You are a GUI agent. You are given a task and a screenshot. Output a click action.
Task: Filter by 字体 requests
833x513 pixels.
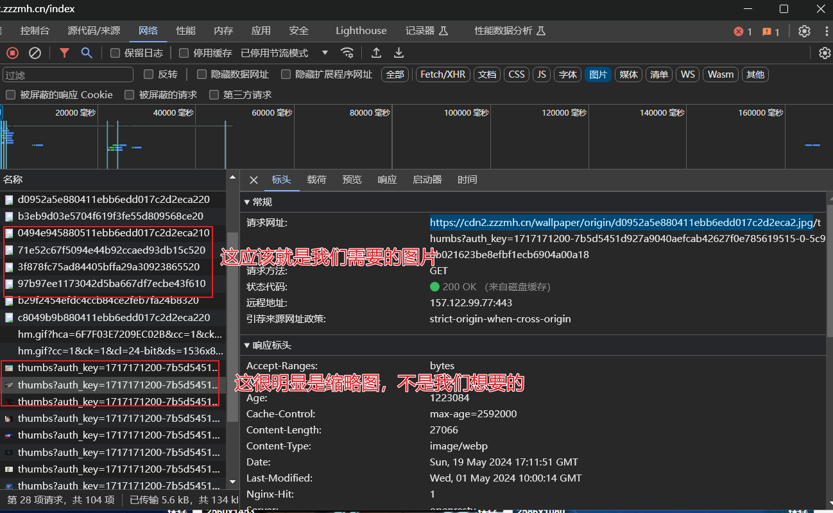pos(567,74)
